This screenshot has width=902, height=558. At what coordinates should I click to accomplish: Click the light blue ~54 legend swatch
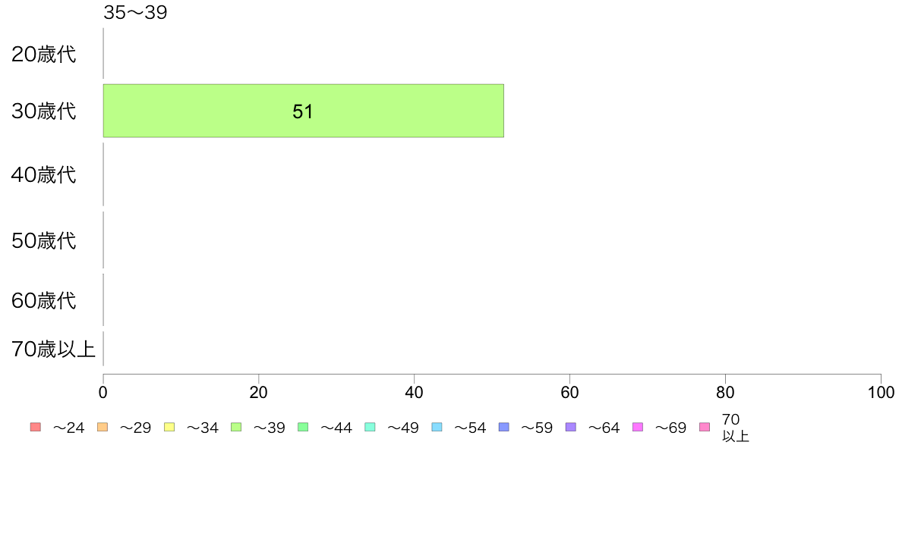click(x=437, y=427)
